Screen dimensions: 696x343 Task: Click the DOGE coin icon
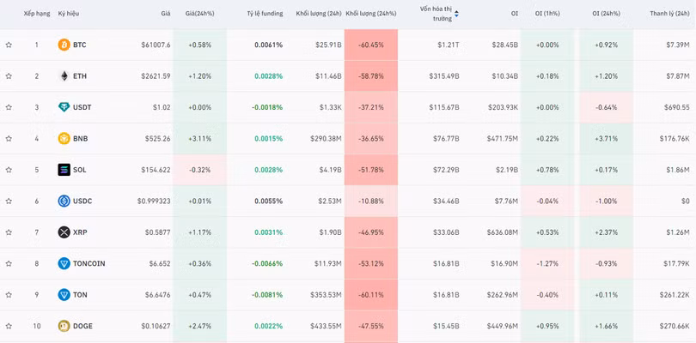[x=64, y=326]
